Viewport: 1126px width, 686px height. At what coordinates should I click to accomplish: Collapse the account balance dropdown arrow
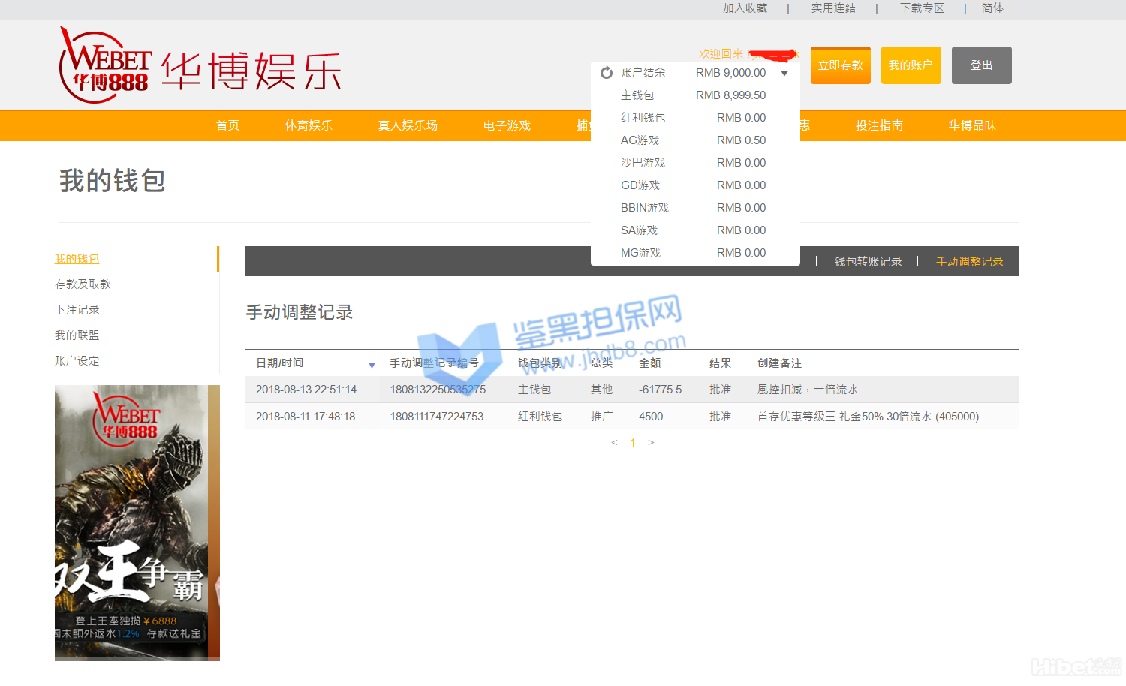[x=784, y=73]
